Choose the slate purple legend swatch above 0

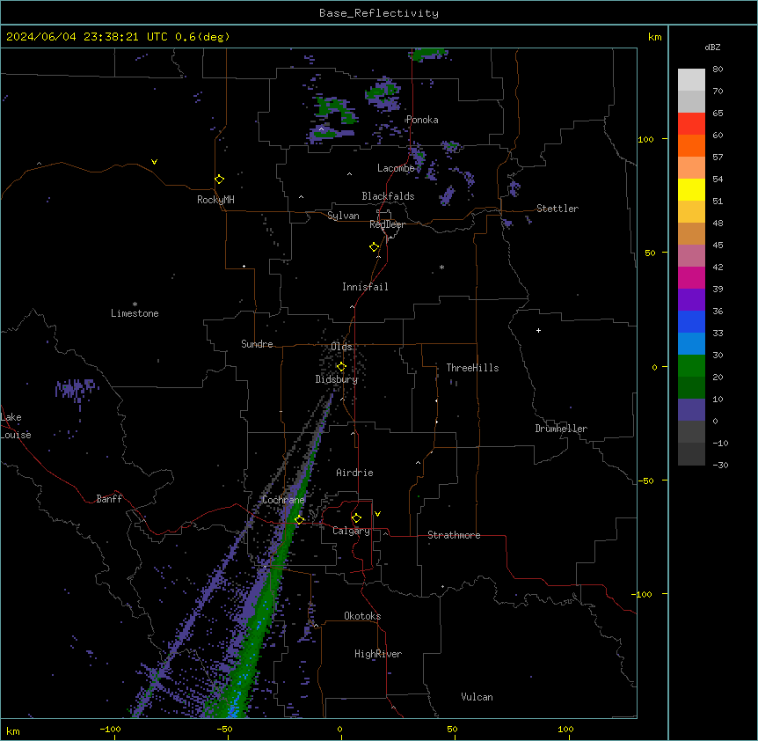[691, 410]
